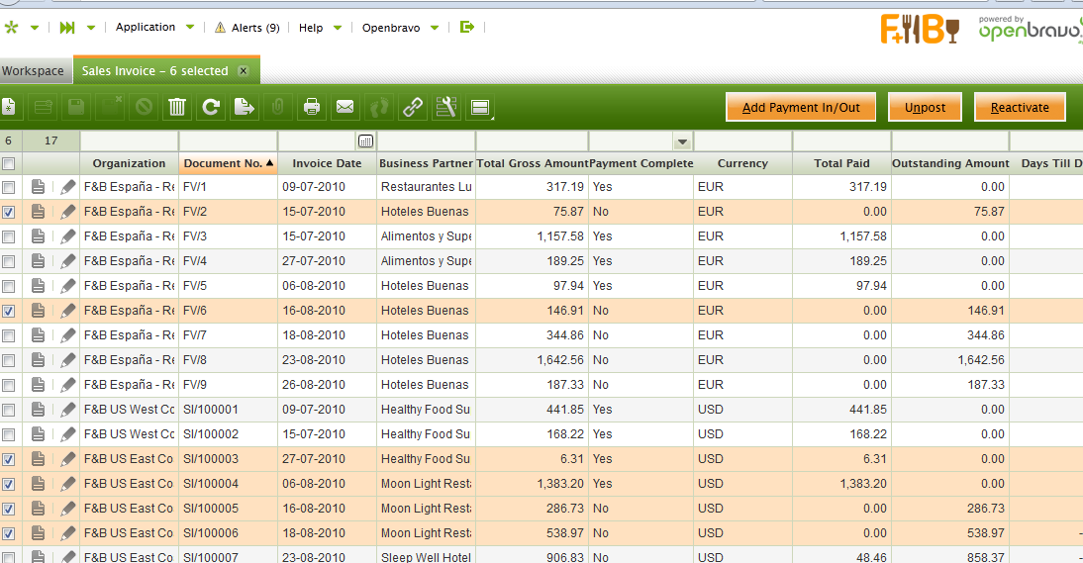Open form view icon for FV/1 row
Screen dimensions: 1083x563
coord(38,187)
